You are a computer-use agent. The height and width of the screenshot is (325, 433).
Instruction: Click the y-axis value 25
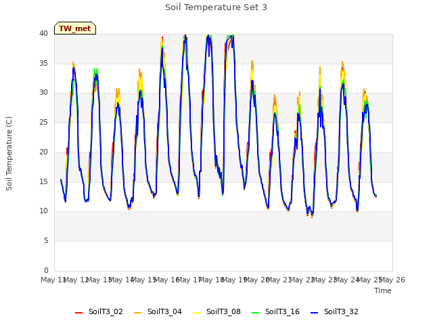click(43, 122)
